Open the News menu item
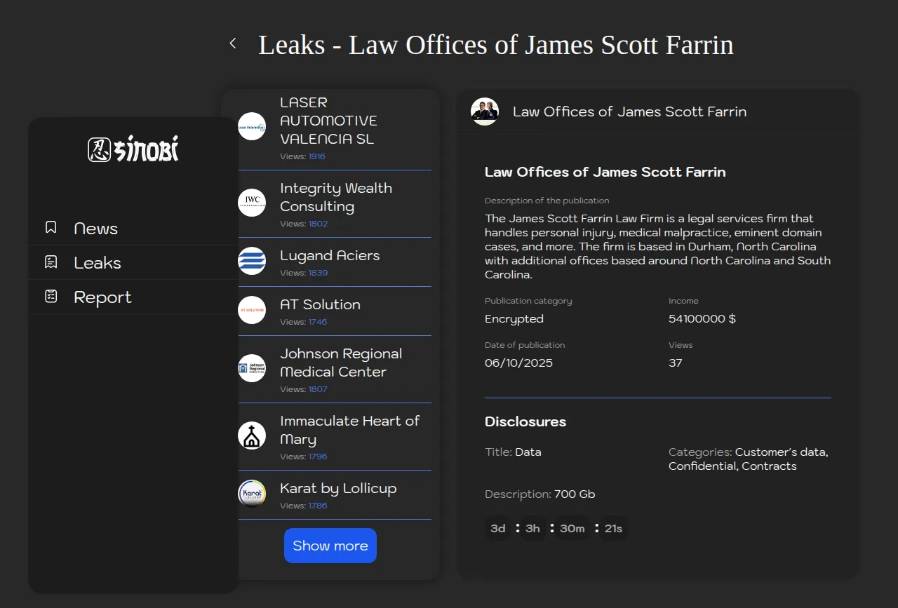Screen dimensions: 898x608 pos(95,229)
